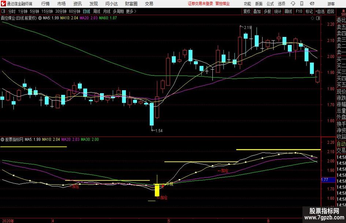Click the 通达信 red logo icon
This screenshot has width=346, height=223.
[x=3, y=4]
